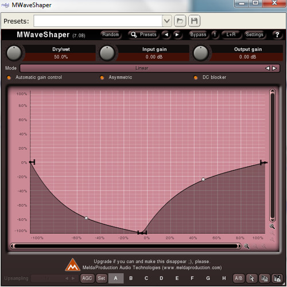Click the Output gain knob

(x=201, y=53)
